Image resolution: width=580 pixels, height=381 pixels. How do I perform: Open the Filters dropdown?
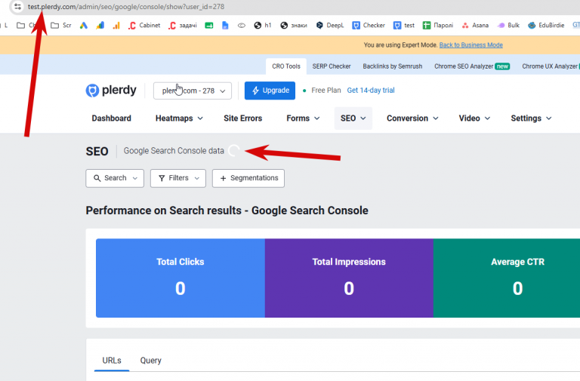(178, 178)
